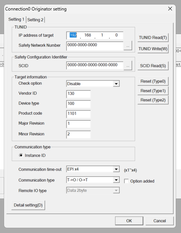Click the Minor Revision field

[78, 134]
